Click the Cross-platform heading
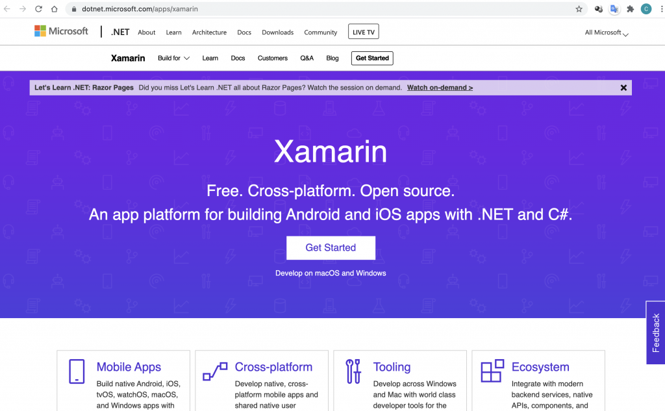The image size is (665, 411). (x=273, y=367)
